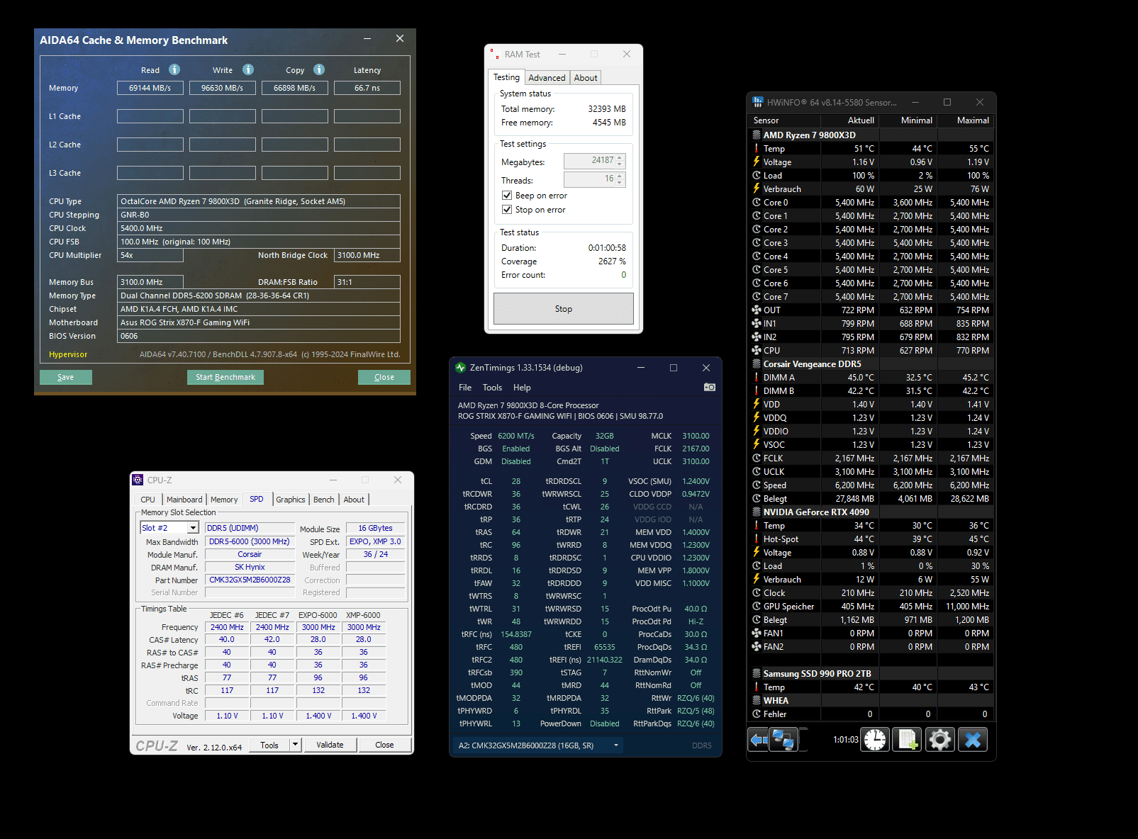Image resolution: width=1138 pixels, height=839 pixels.
Task: Click the Corsair Vengeance DDR5 section icon
Action: point(757,364)
